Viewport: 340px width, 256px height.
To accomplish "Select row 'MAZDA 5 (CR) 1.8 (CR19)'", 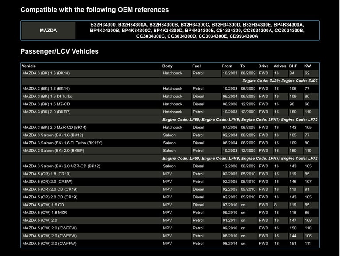I will click(170, 174).
